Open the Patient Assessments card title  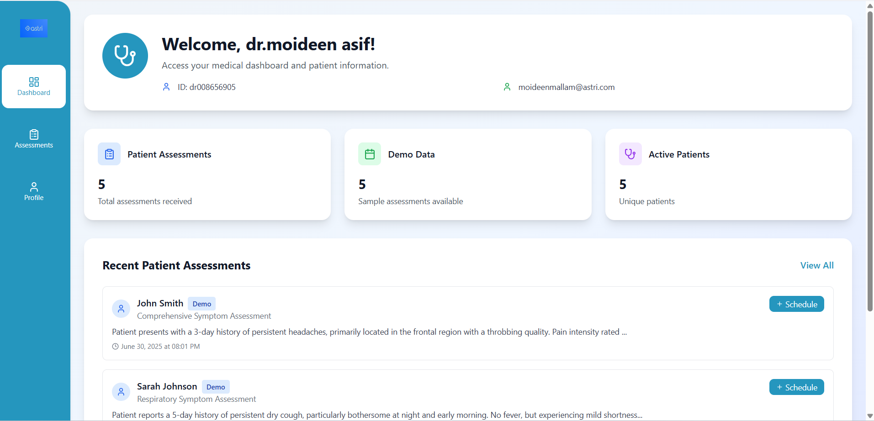170,154
